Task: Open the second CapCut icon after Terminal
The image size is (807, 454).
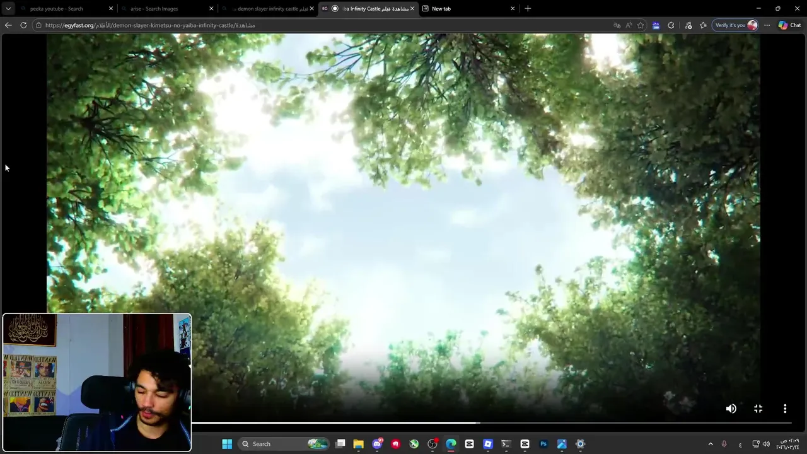Action: click(x=525, y=444)
